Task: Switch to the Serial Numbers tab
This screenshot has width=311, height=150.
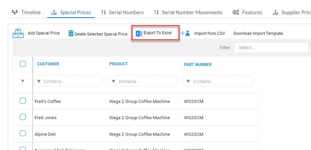Action: [x=122, y=13]
